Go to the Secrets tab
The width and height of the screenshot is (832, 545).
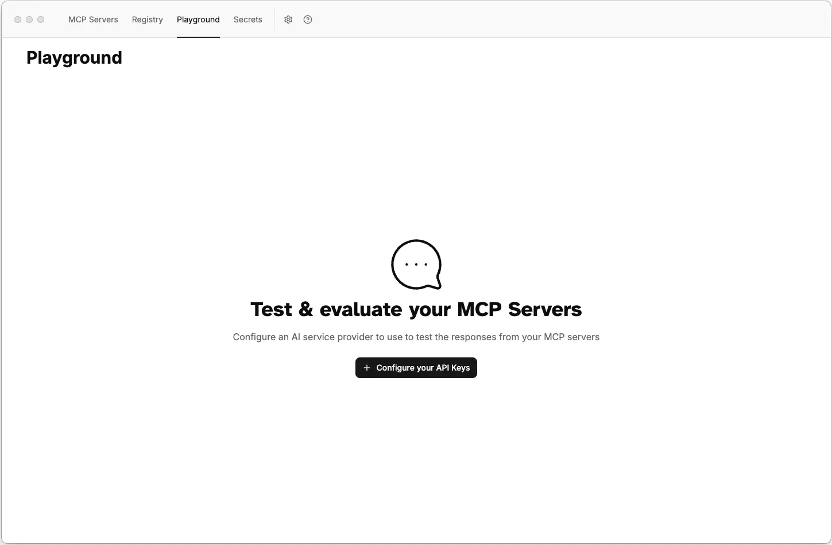tap(247, 19)
